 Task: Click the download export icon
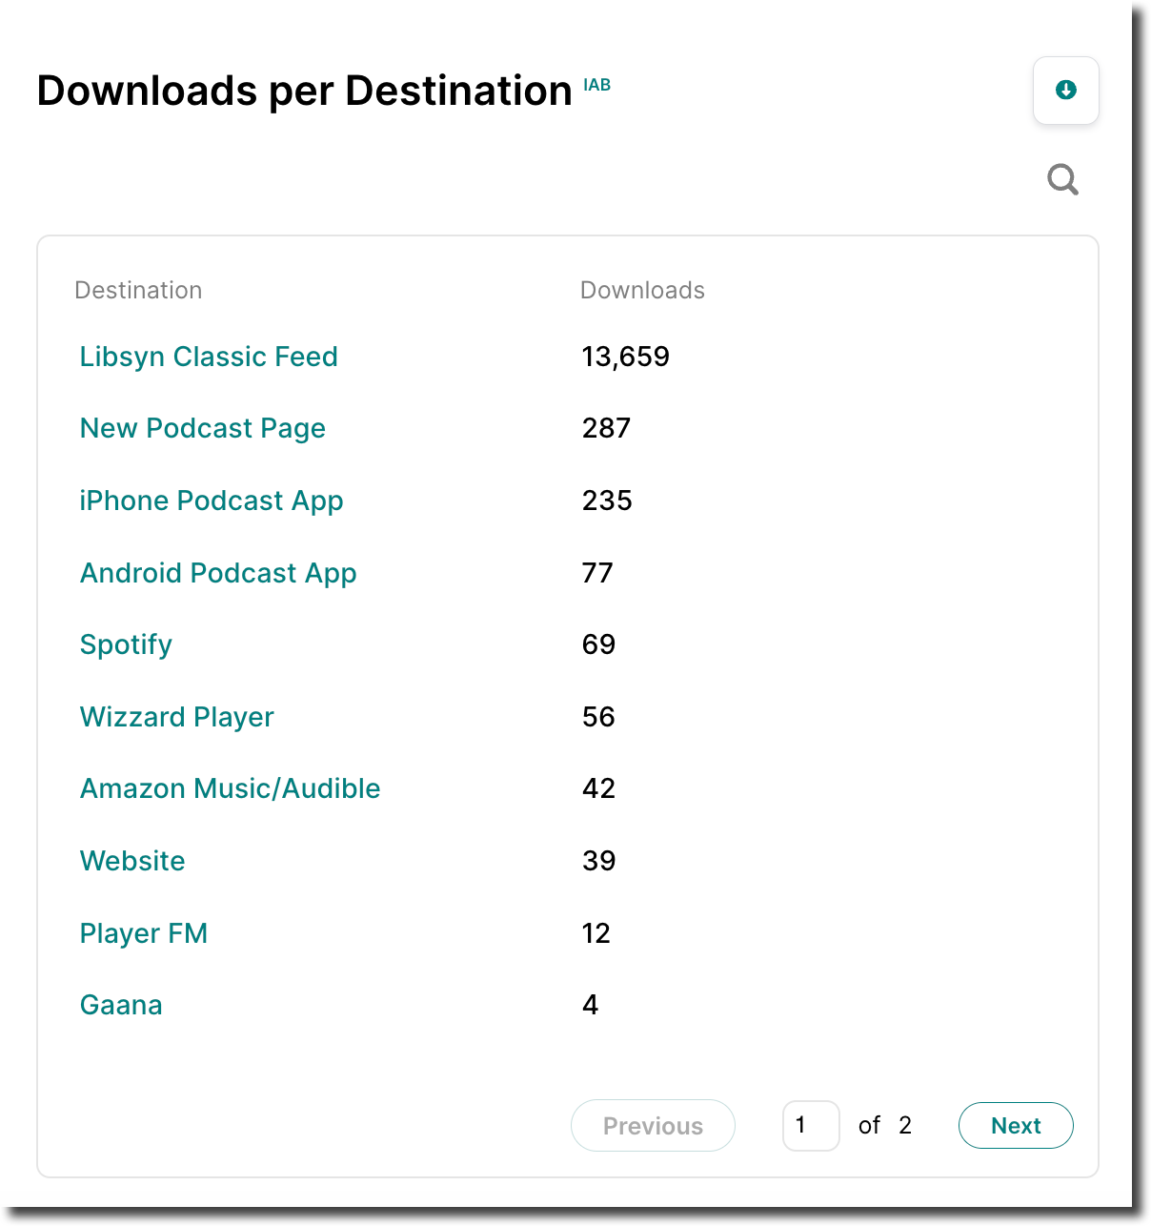tap(1065, 91)
